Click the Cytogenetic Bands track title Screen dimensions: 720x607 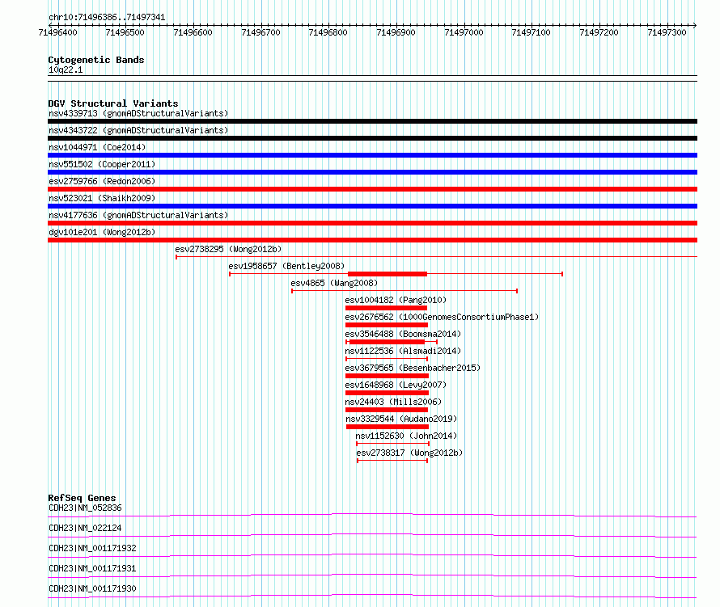(x=96, y=60)
